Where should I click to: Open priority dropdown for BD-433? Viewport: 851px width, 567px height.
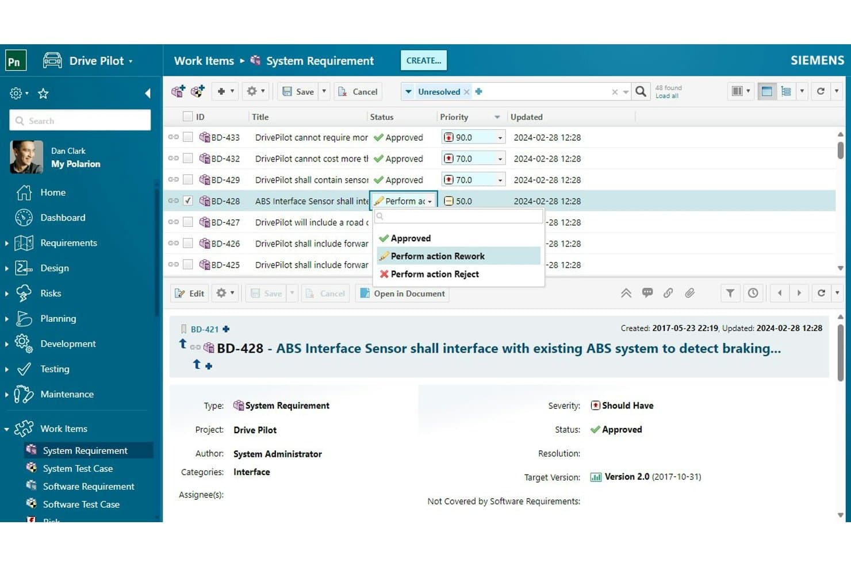pyautogui.click(x=500, y=138)
